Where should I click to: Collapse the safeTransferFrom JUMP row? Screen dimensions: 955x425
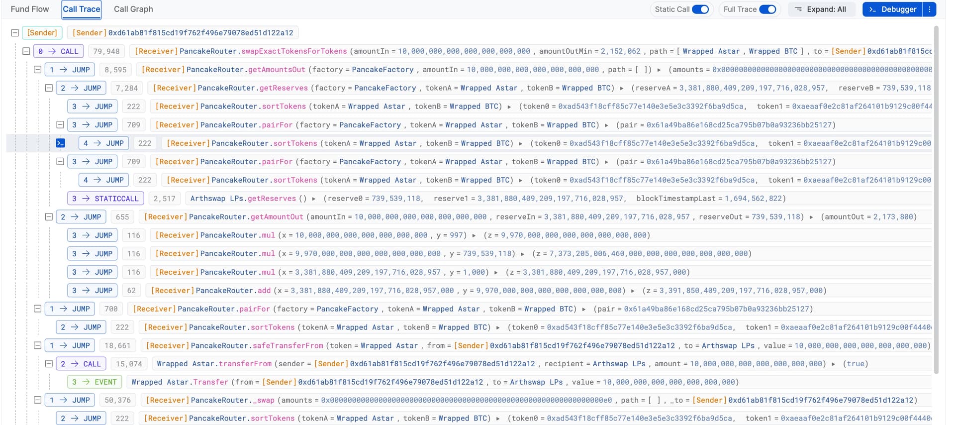click(37, 346)
